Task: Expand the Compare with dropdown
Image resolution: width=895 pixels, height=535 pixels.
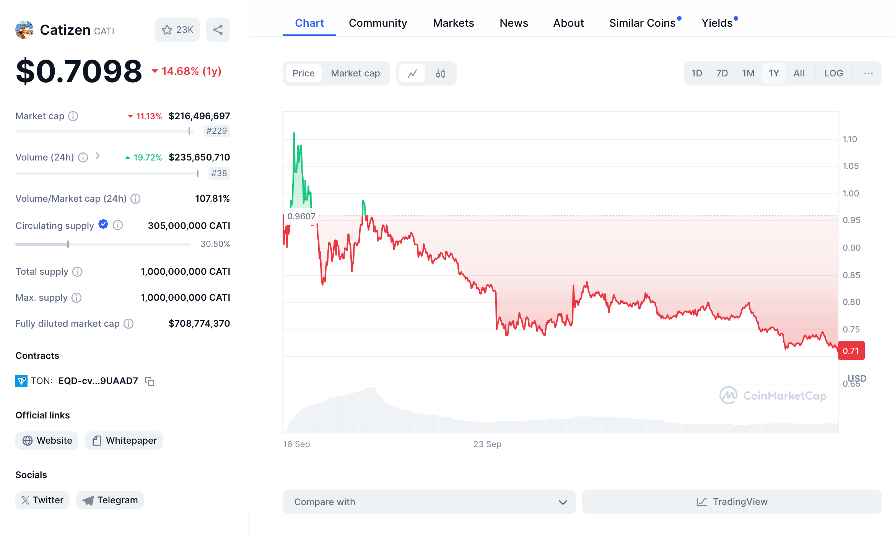Action: click(429, 502)
